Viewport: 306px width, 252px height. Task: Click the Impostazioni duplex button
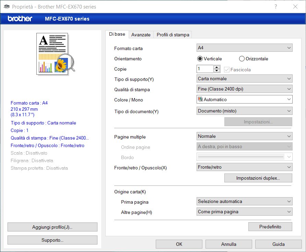258,178
